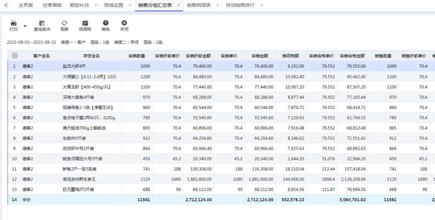Close the 商城设置 tab
The image size is (435, 220).
130,5
